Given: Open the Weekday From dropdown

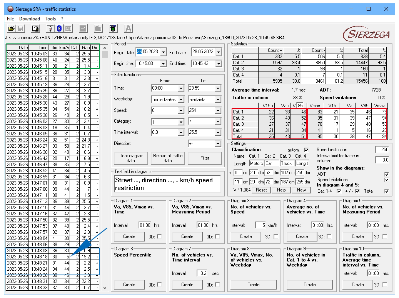Looking at the screenshot, I should 181,100.
